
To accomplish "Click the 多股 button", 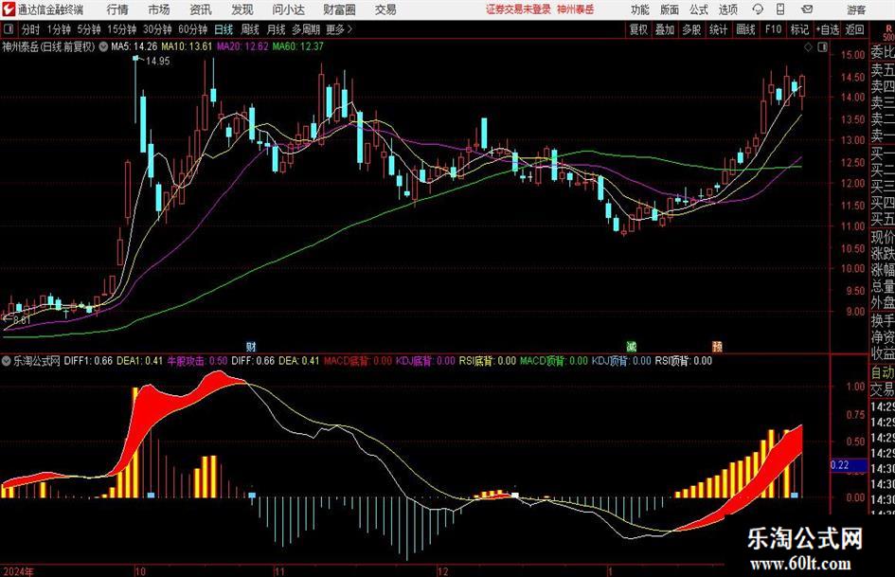I will point(691,29).
